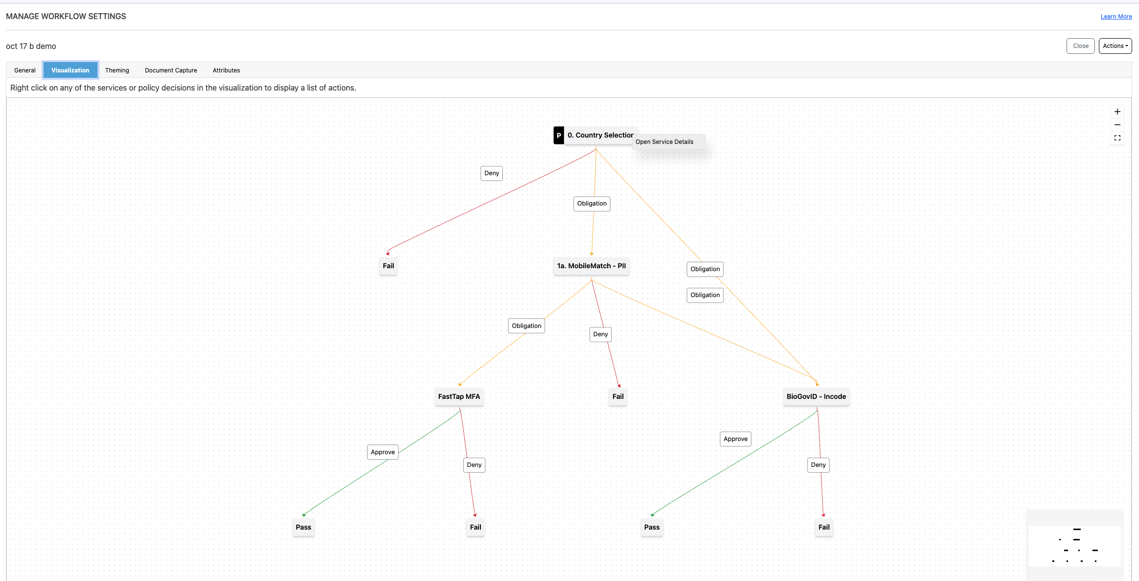Image resolution: width=1139 pixels, height=581 pixels.
Task: Open the Attributes tab
Action: (226, 70)
